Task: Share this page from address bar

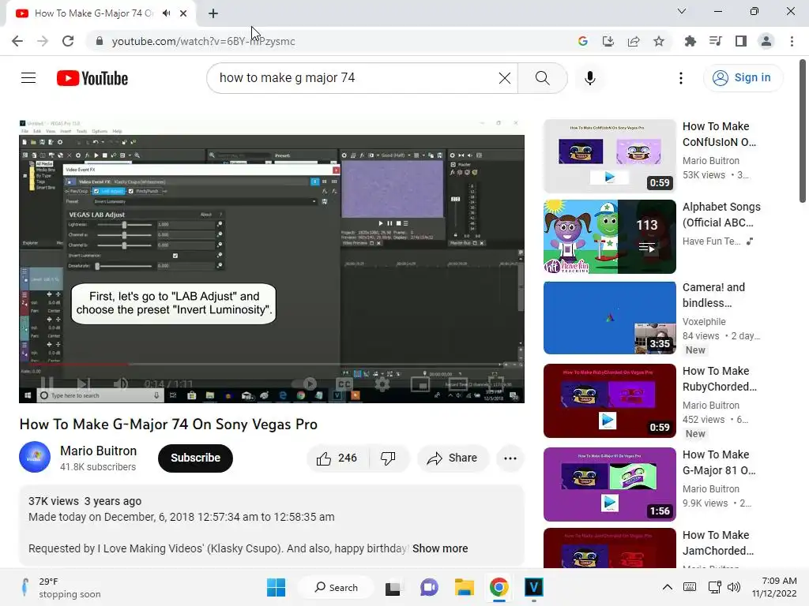Action: [x=634, y=41]
